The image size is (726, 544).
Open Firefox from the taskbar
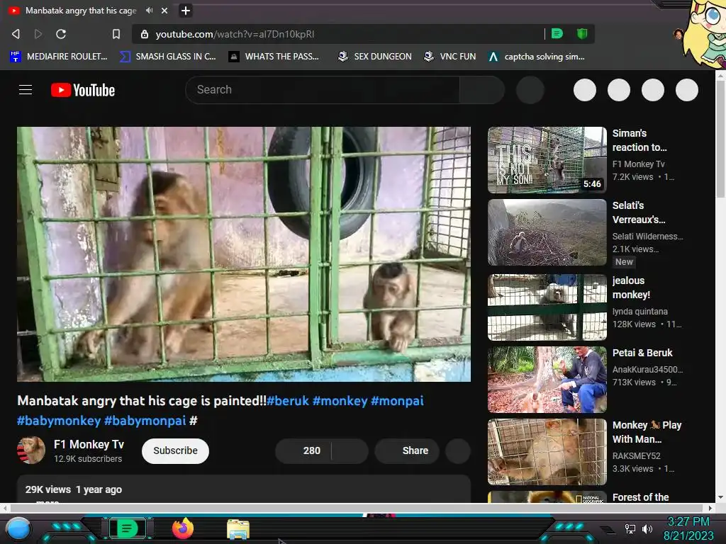pyautogui.click(x=182, y=528)
